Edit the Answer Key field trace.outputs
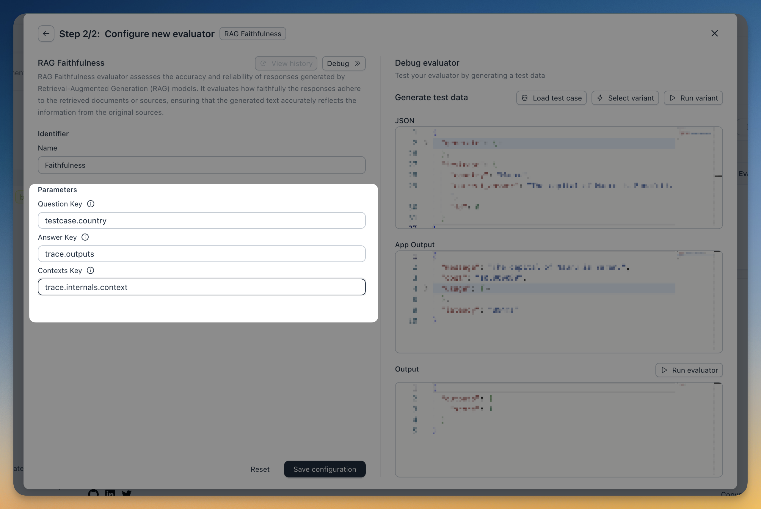 [202, 254]
